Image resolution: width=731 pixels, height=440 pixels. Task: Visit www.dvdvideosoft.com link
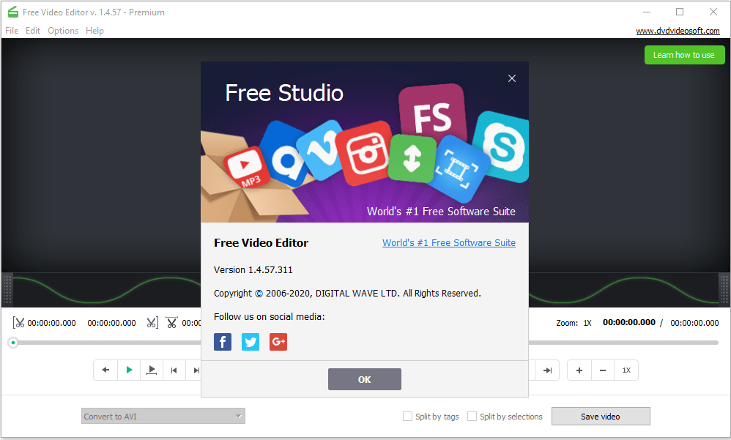[x=678, y=31]
